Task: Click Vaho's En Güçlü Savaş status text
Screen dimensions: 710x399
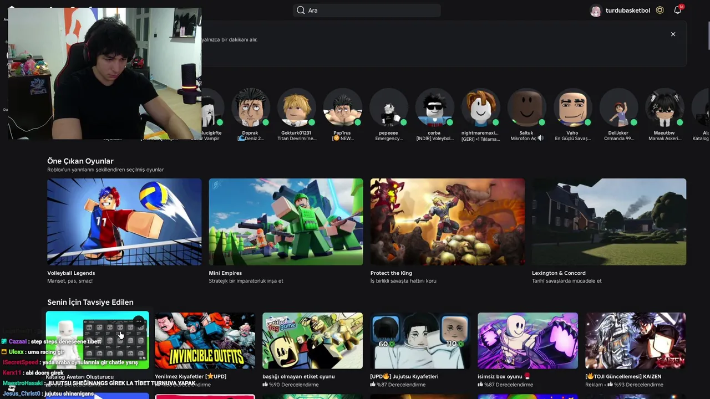Action: point(572,139)
